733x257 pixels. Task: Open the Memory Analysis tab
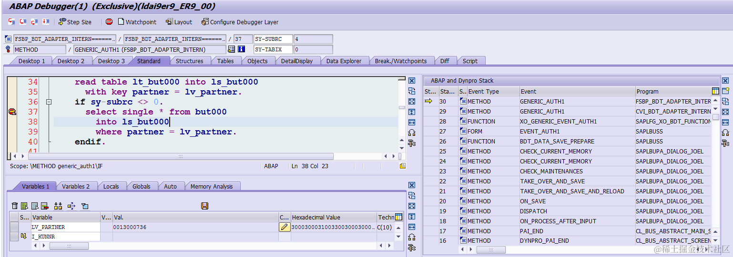212,186
